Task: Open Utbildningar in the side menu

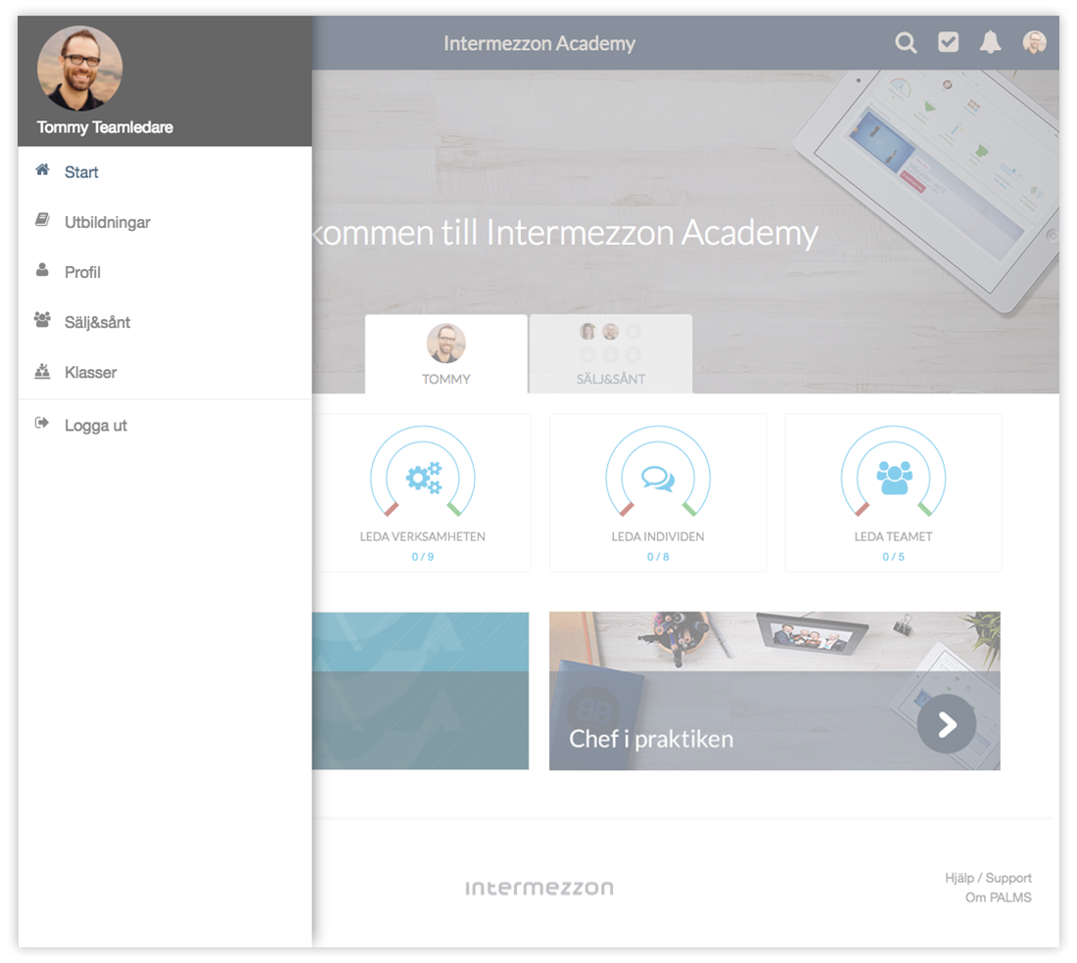Action: pyautogui.click(x=164, y=222)
